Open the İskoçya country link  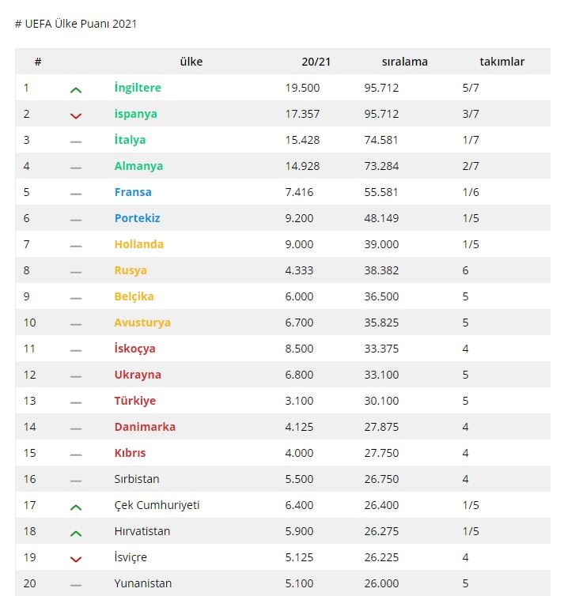point(135,349)
